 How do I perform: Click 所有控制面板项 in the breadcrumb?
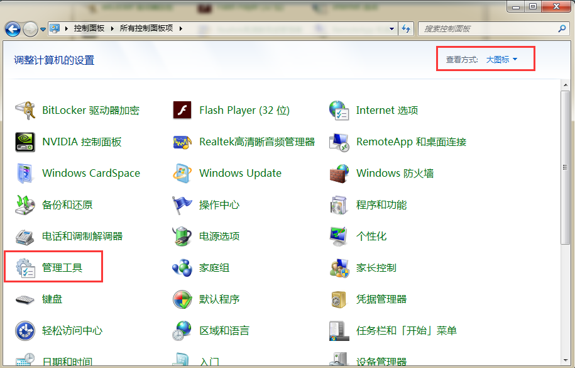point(146,28)
